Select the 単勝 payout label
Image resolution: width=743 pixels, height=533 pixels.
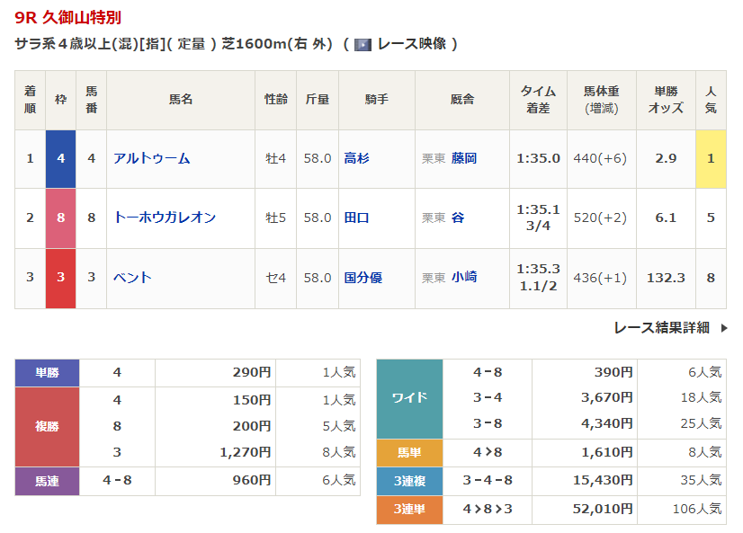[47, 372]
